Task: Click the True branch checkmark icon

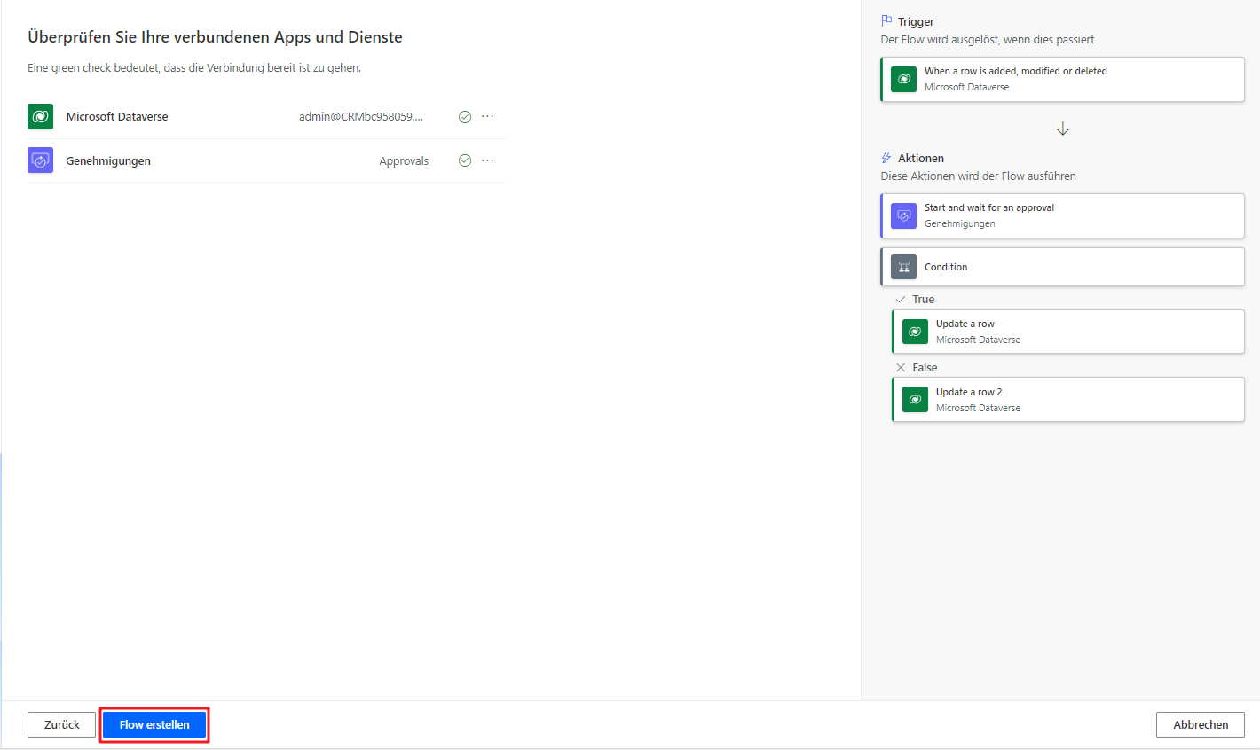Action: click(x=901, y=300)
